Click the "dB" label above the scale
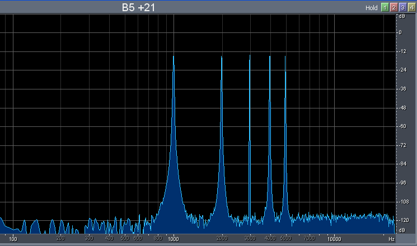This screenshot has height=246, width=417. click(402, 16)
